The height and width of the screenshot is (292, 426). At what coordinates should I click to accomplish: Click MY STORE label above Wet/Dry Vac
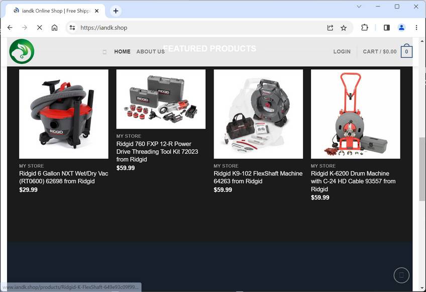[x=32, y=166]
